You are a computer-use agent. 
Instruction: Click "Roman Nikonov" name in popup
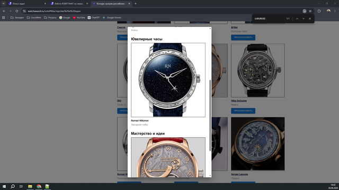pos(140,121)
